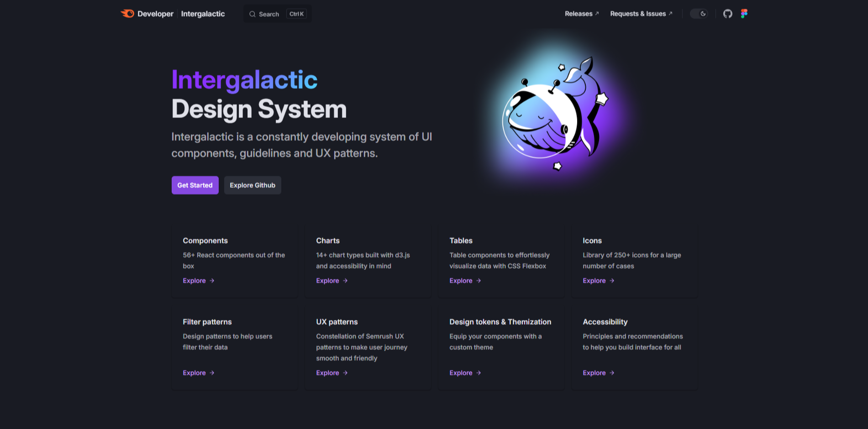Click "Equip your components with a custom theme" text
The width and height of the screenshot is (868, 429).
(x=495, y=342)
